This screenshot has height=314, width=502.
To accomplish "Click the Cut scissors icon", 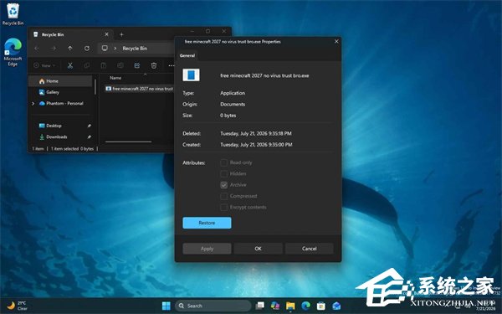I will [70, 65].
